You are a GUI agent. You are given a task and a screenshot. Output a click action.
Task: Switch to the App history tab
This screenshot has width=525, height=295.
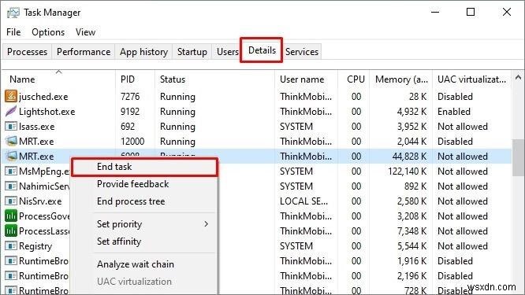pyautogui.click(x=143, y=52)
